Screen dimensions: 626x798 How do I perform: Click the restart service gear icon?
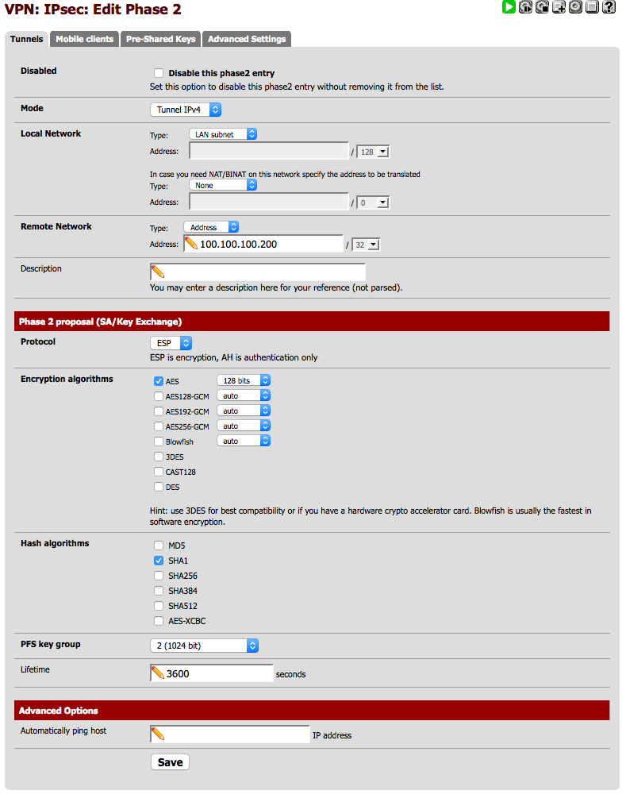(x=525, y=6)
